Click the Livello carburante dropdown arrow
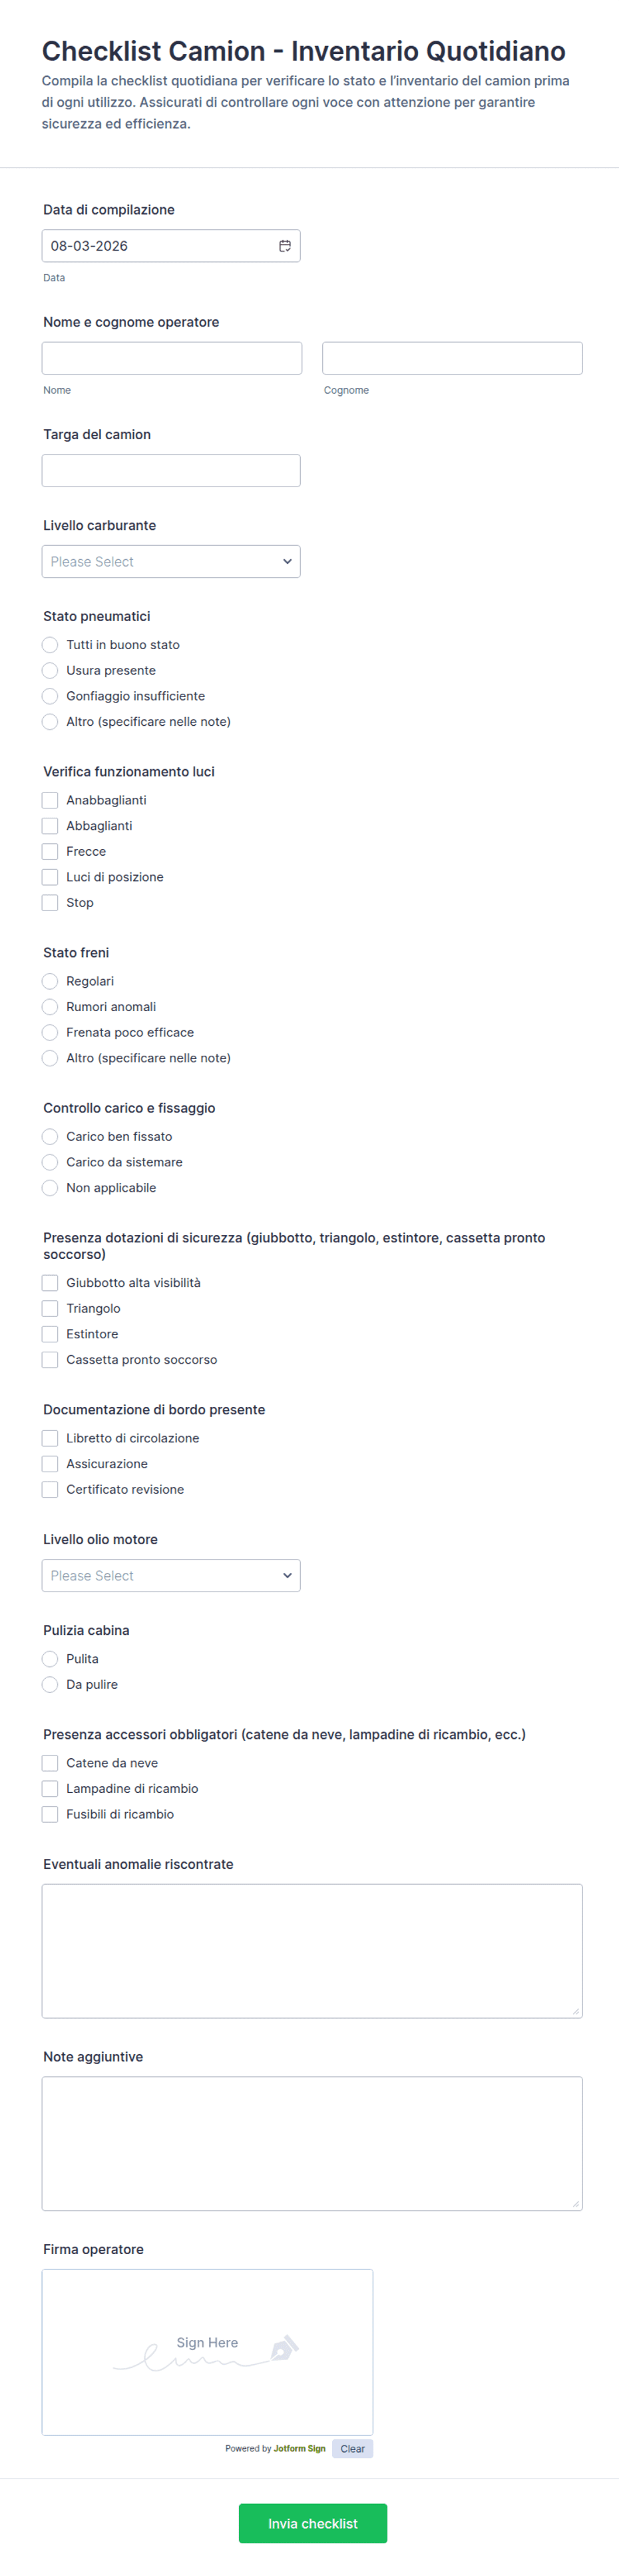The width and height of the screenshot is (619, 2576). (x=288, y=562)
